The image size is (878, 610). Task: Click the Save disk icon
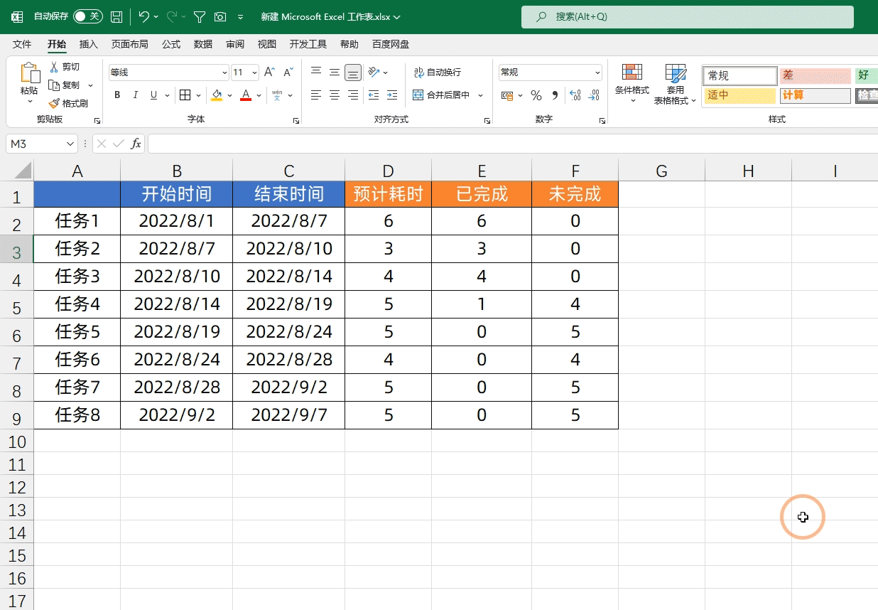116,16
